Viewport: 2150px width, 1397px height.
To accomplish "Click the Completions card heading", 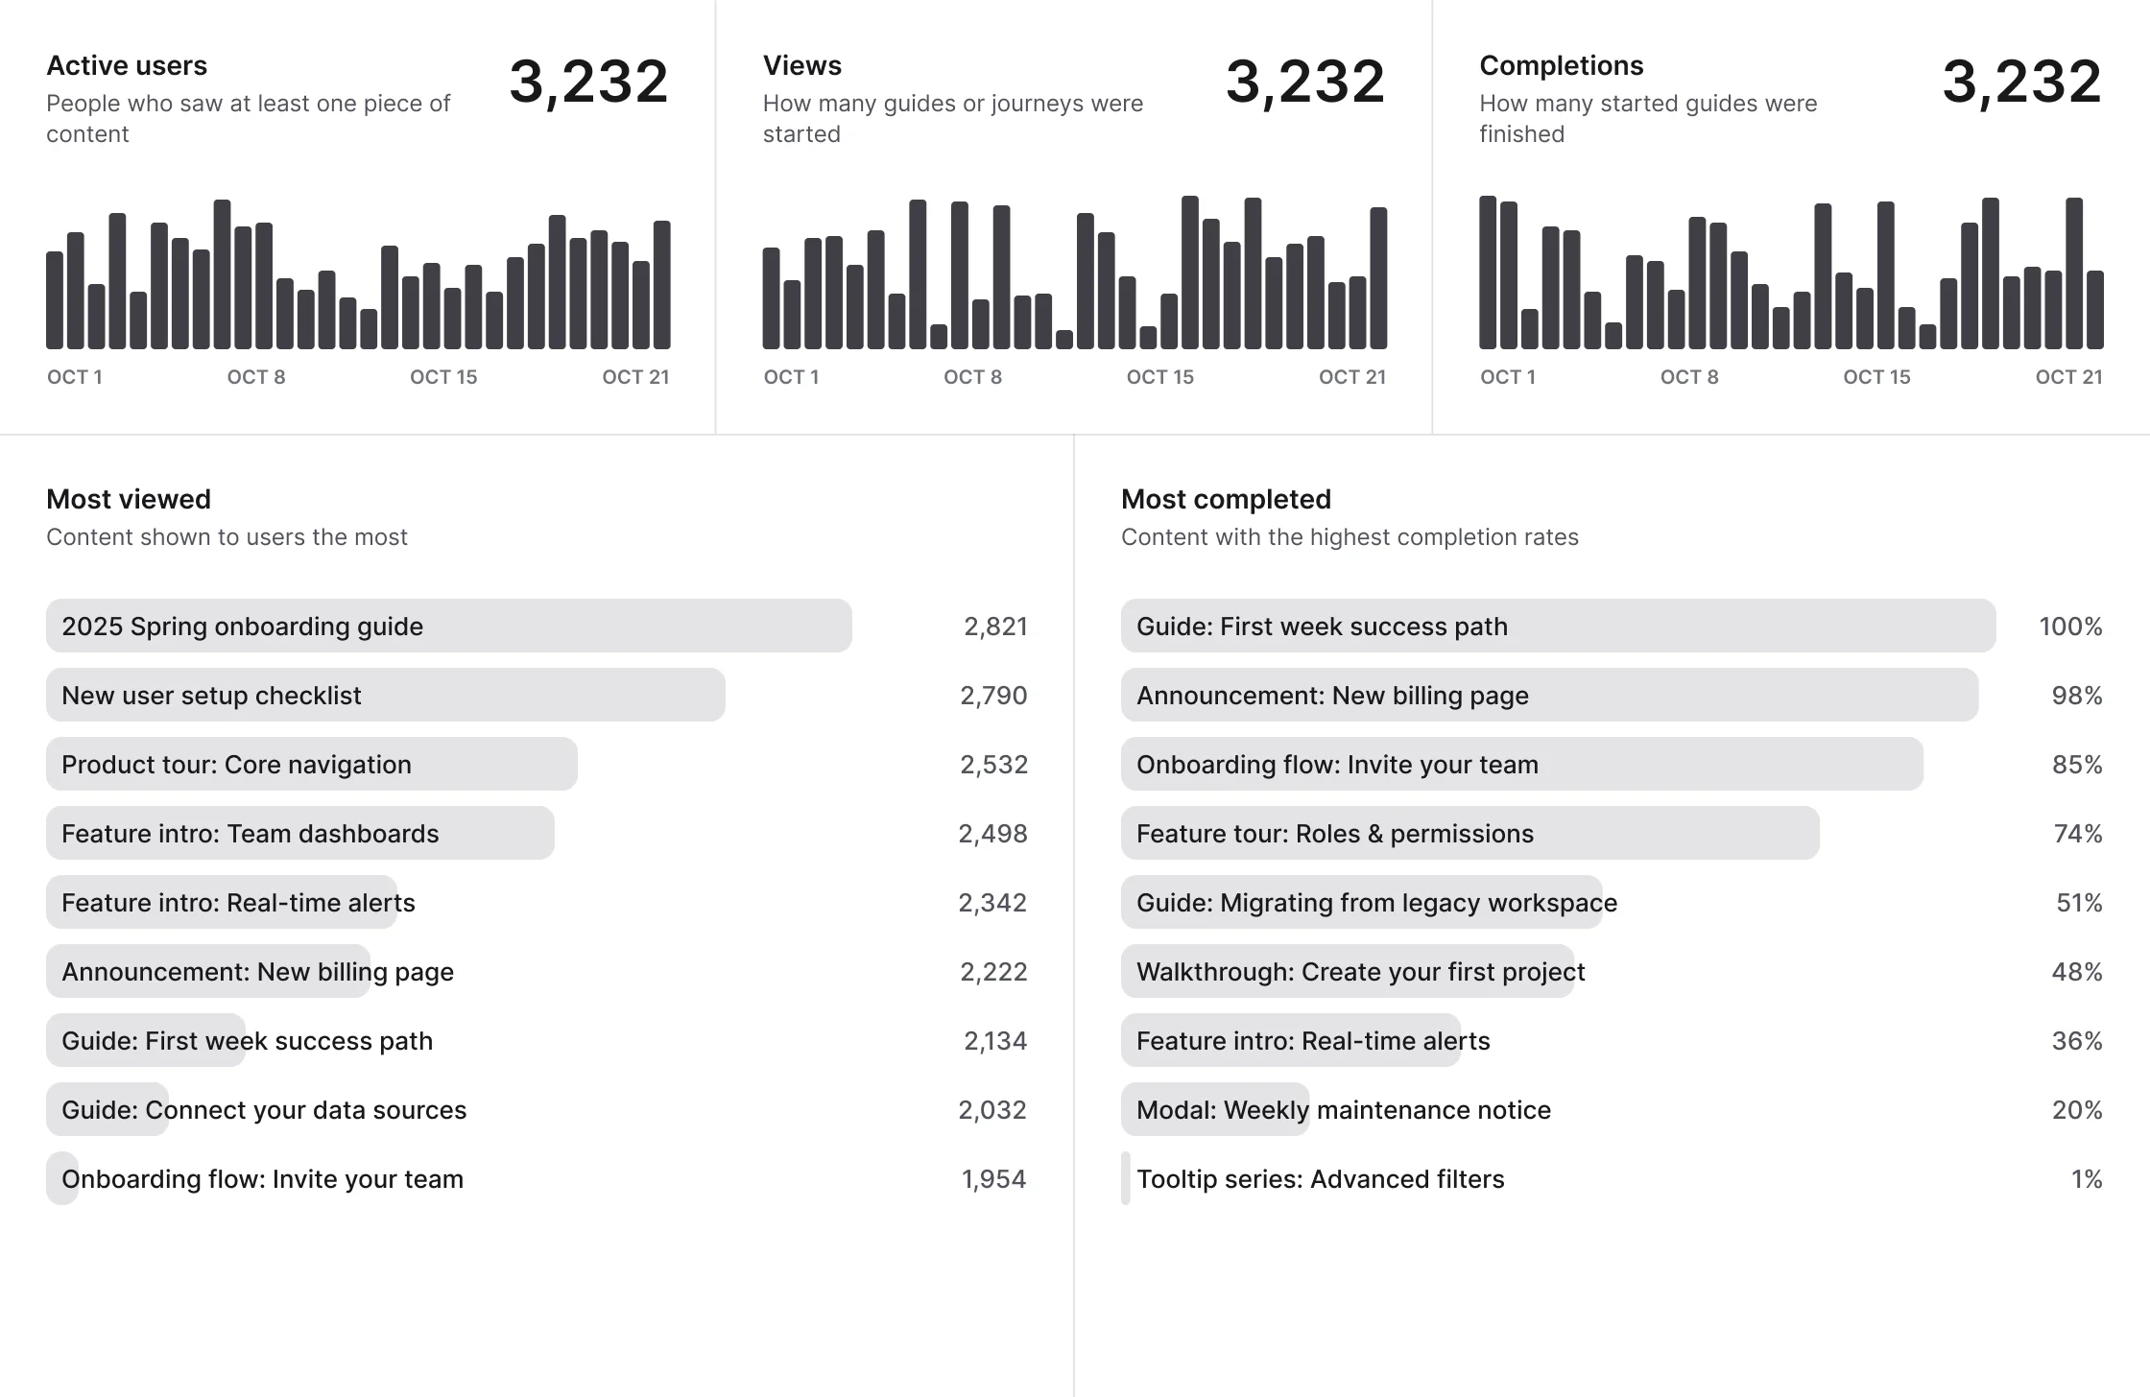I will tap(1561, 65).
